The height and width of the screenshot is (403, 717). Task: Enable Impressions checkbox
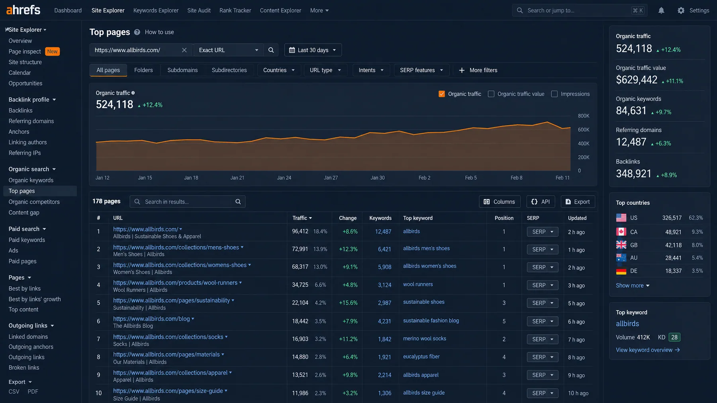pyautogui.click(x=554, y=94)
